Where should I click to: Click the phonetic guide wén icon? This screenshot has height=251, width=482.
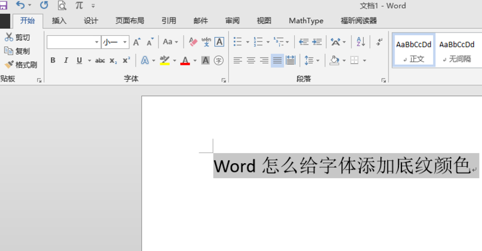pyautogui.click(x=206, y=42)
